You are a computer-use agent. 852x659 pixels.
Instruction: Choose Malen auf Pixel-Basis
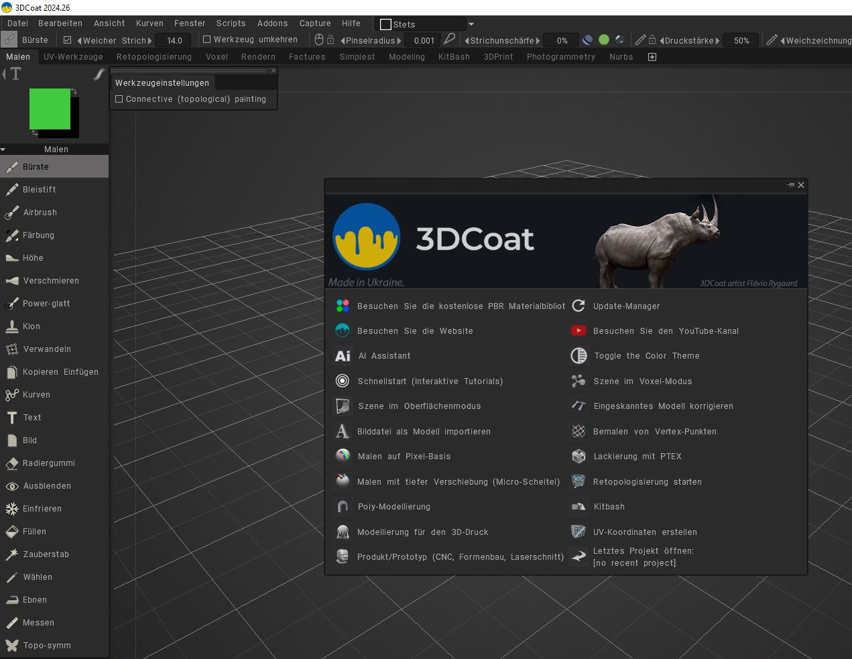pyautogui.click(x=404, y=457)
